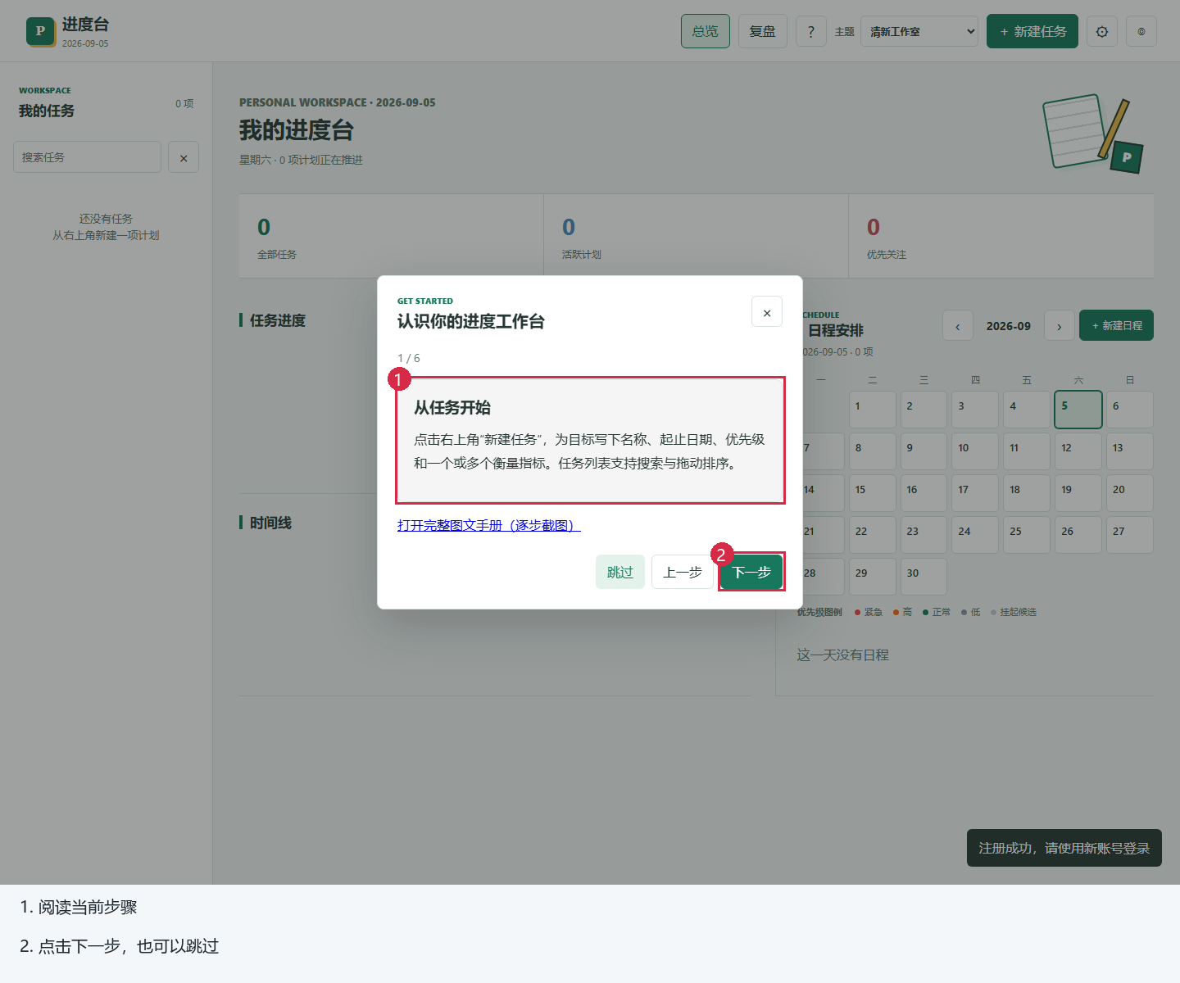Click the 新建任务 button
The image size is (1180, 983).
click(1032, 31)
